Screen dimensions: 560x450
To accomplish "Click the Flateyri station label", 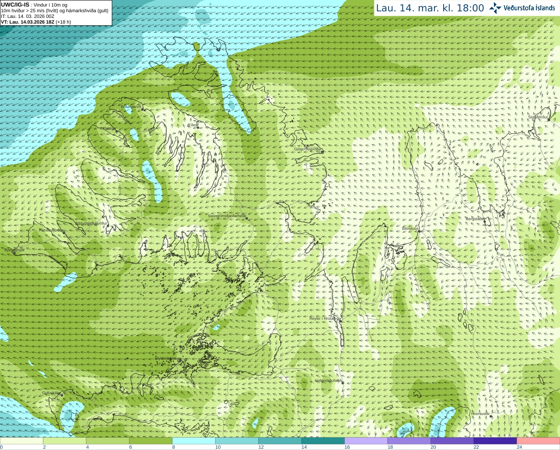I will pos(109,129).
